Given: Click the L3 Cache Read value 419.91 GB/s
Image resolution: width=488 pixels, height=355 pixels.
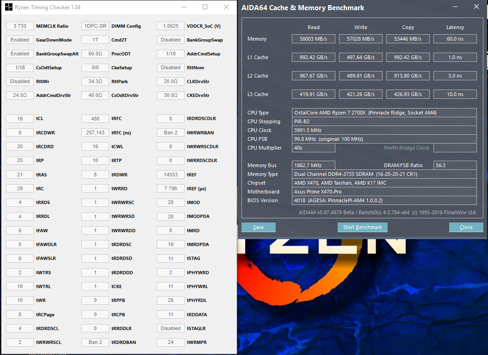Looking at the screenshot, I should 314,94.
